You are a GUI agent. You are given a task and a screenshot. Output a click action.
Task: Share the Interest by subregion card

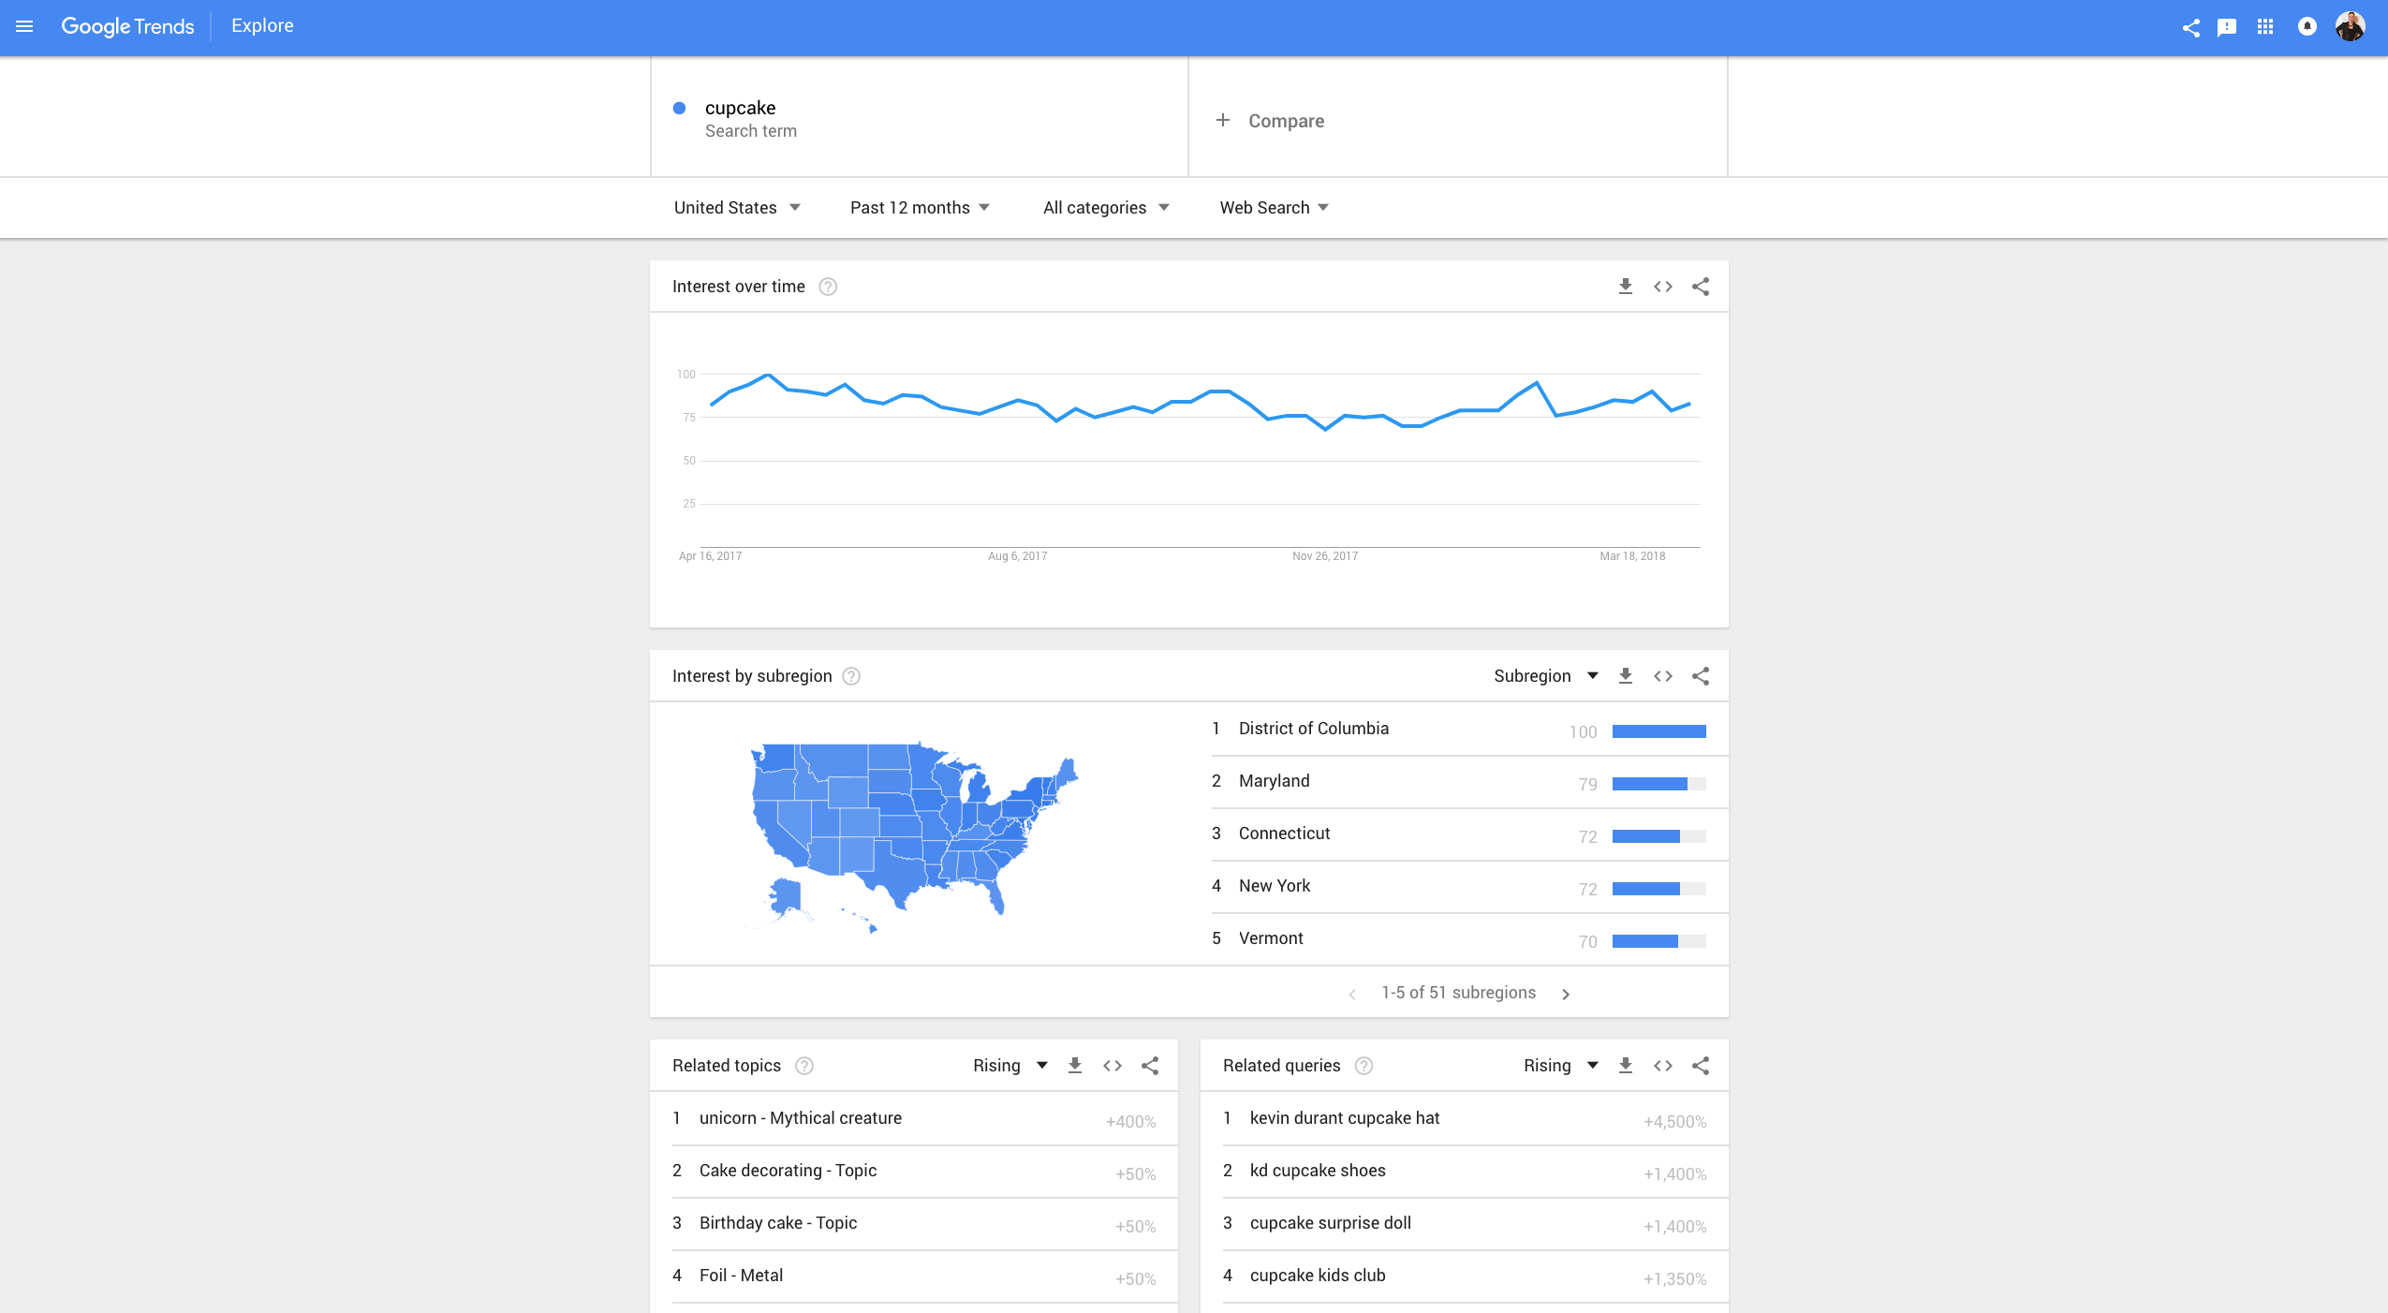1701,676
